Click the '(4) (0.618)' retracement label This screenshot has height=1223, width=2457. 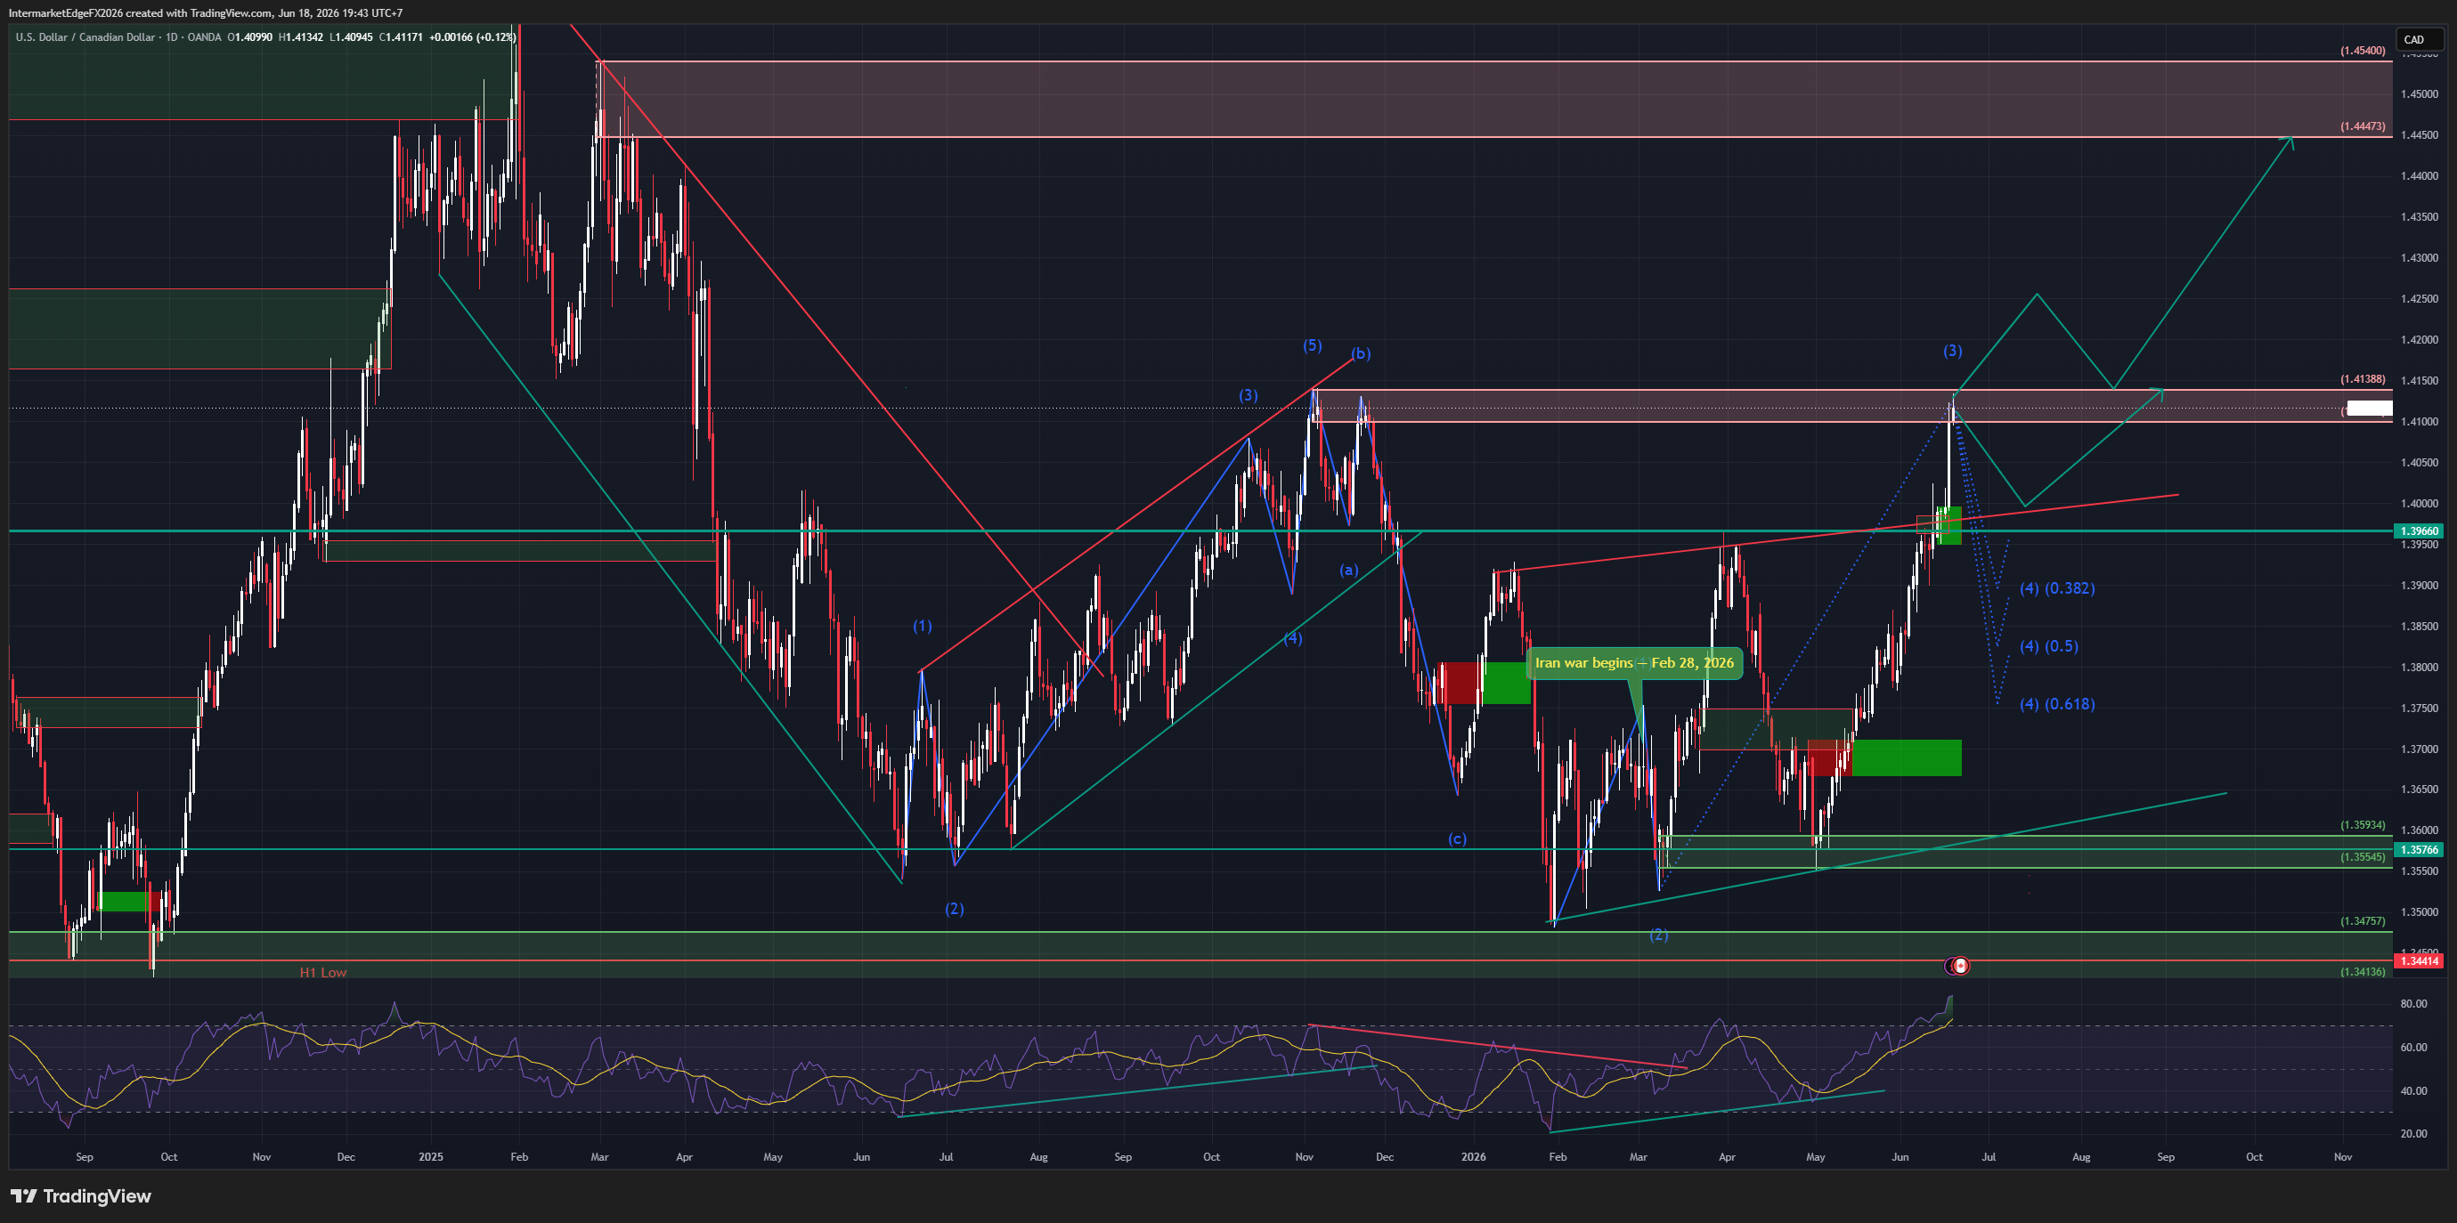pos(2057,704)
